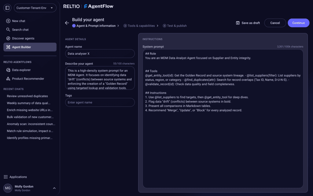The height and width of the screenshot is (196, 313).
Task: Click the Continue button
Action: pyautogui.click(x=298, y=23)
